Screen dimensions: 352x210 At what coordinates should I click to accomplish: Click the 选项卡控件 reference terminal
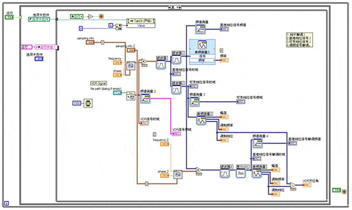[x=39, y=19]
